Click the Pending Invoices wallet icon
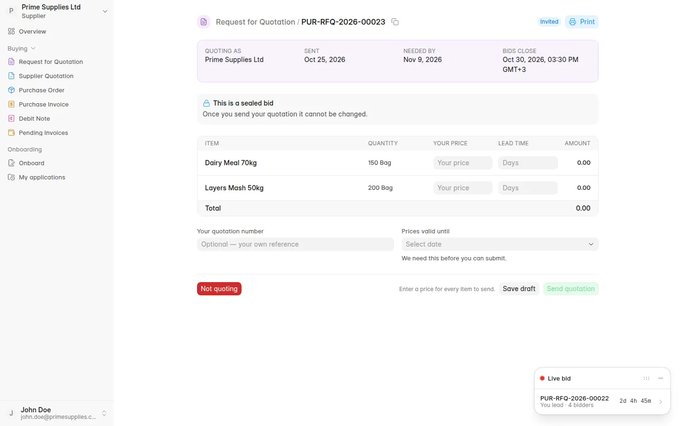The width and height of the screenshot is (682, 426). click(x=11, y=133)
